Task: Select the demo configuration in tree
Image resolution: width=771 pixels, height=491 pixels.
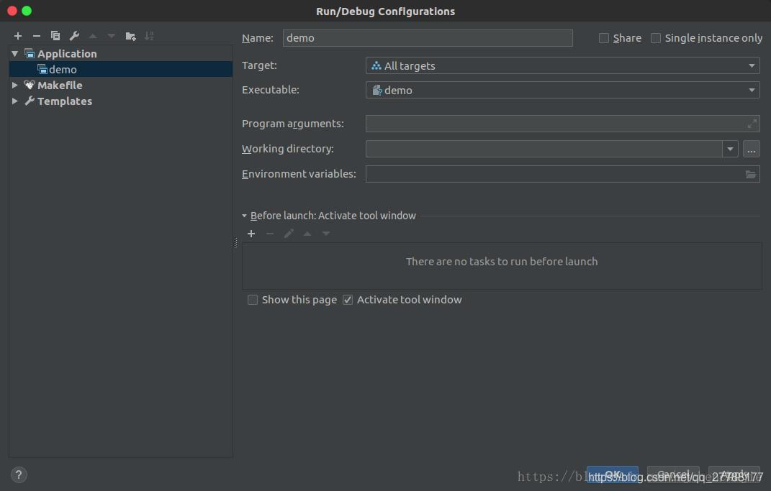Action: (121, 69)
